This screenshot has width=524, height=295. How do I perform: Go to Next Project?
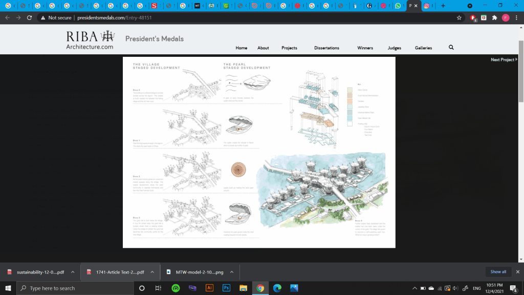click(504, 60)
